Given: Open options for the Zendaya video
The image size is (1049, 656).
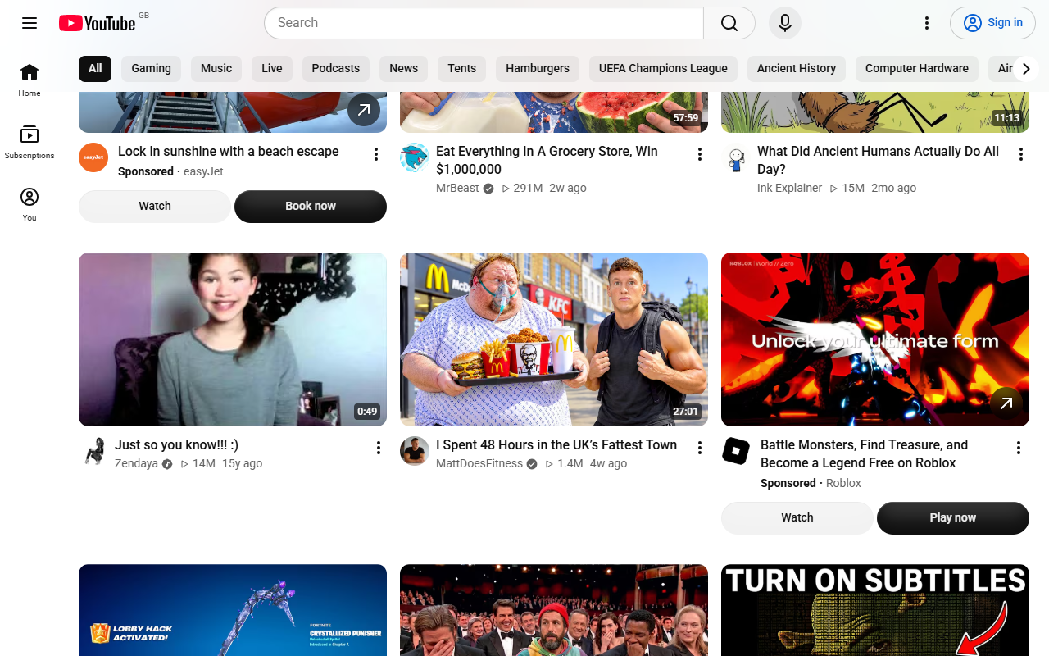Looking at the screenshot, I should click(379, 448).
